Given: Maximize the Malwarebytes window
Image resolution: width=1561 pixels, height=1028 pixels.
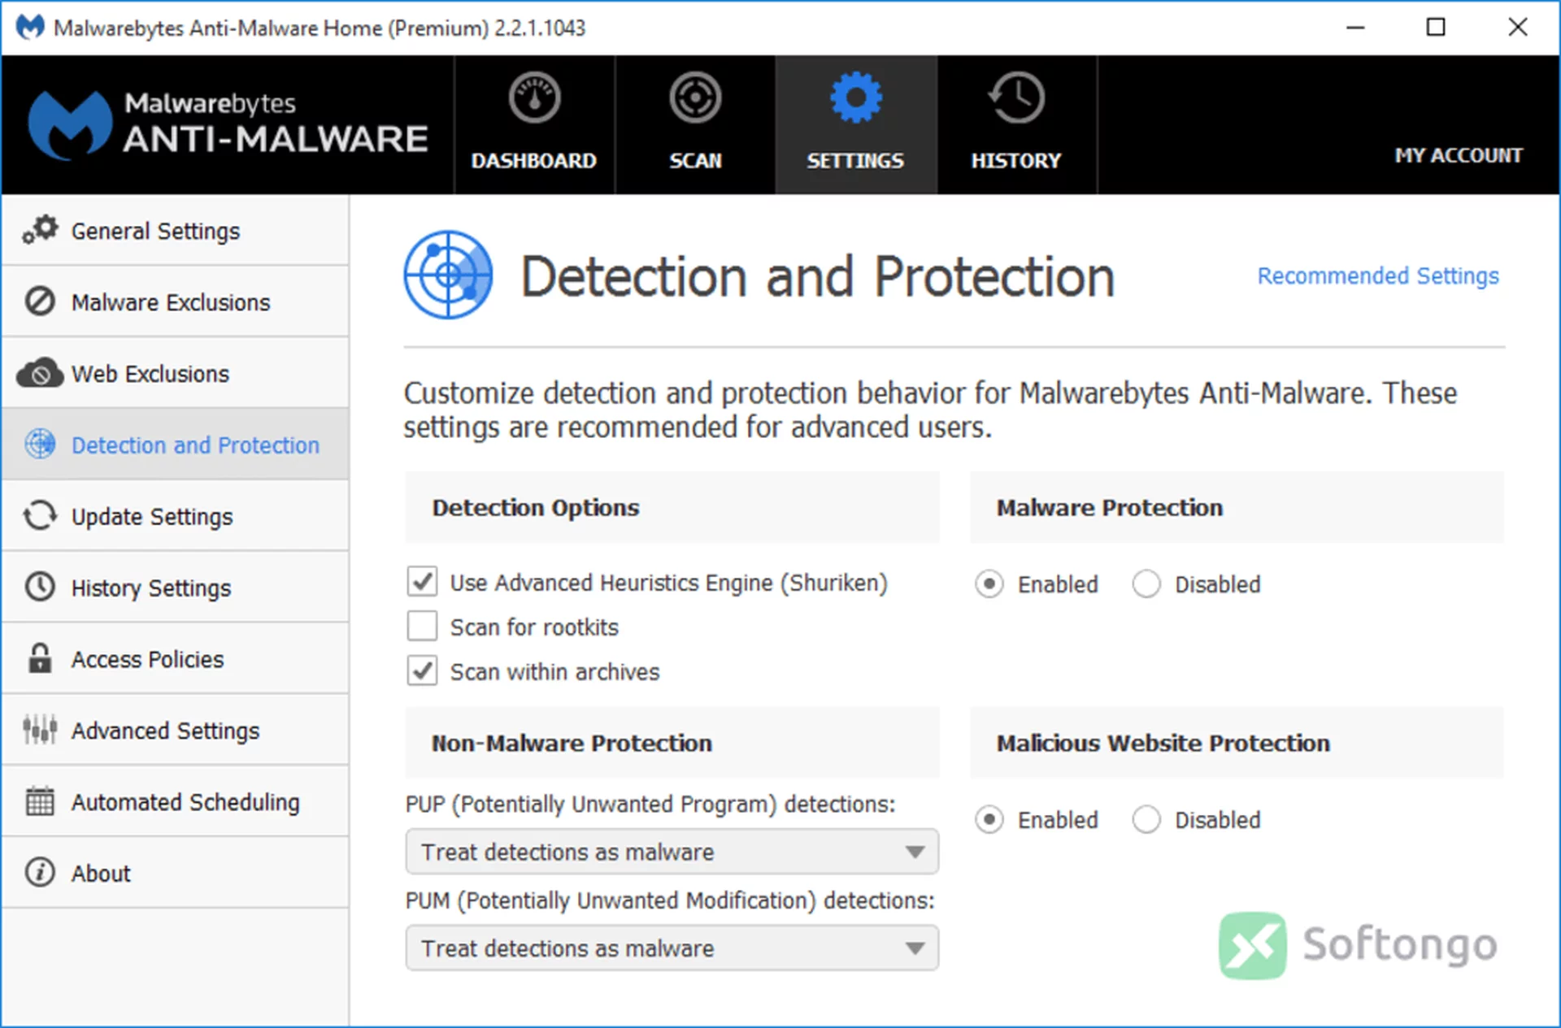Looking at the screenshot, I should pyautogui.click(x=1436, y=28).
